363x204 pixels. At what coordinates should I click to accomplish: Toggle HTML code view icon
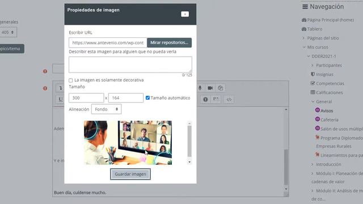tap(229, 100)
